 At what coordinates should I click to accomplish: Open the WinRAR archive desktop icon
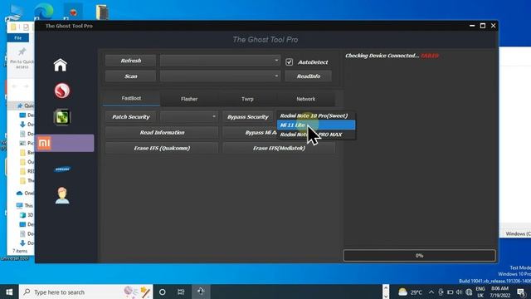[102, 12]
